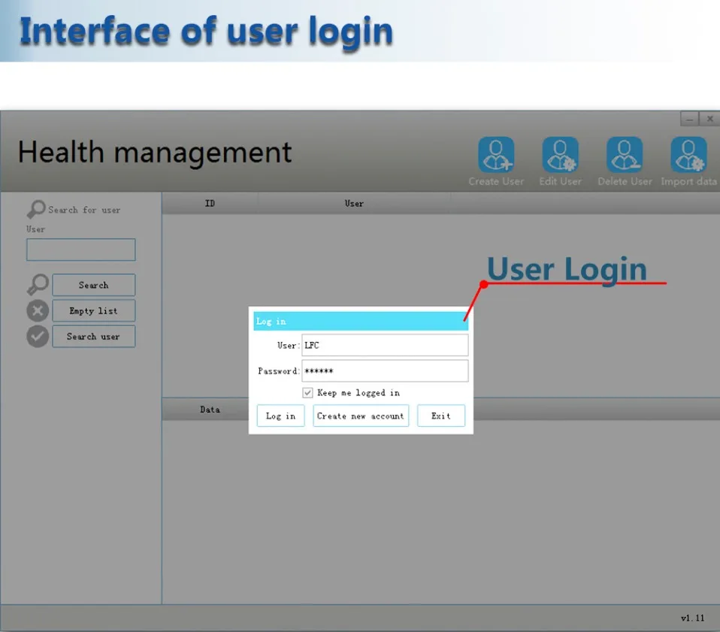Click the checkmark circle icon beside Search user

[38, 337]
